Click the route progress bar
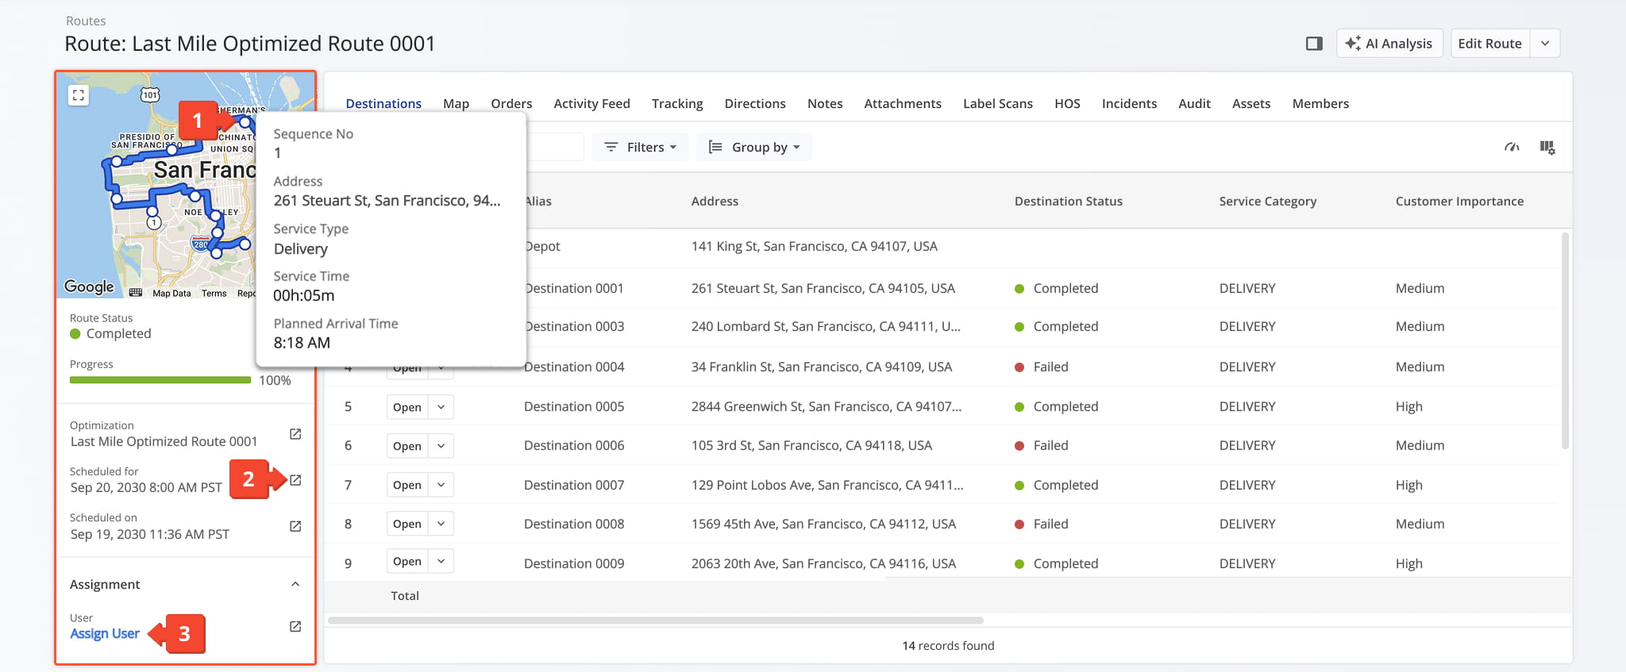 coord(160,380)
